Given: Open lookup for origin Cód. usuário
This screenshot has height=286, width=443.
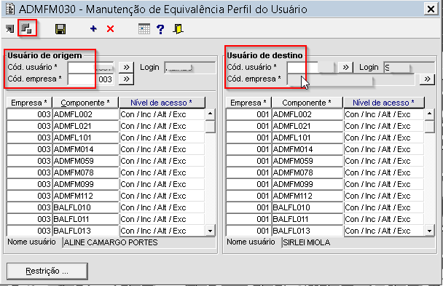Looking at the screenshot, I should coord(126,68).
